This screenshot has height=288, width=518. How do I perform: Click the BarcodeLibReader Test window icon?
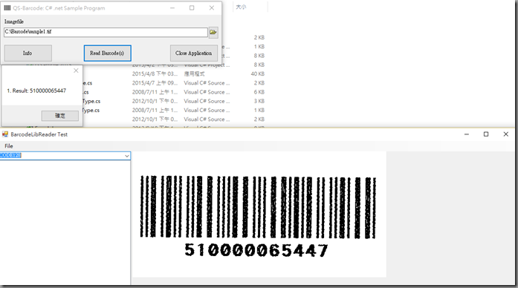click(5, 134)
